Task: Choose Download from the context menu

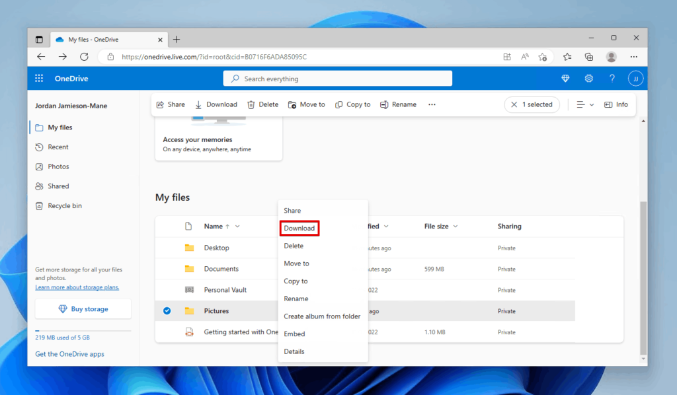Action: tap(299, 228)
